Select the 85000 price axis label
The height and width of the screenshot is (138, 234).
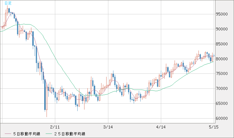coord(222,44)
